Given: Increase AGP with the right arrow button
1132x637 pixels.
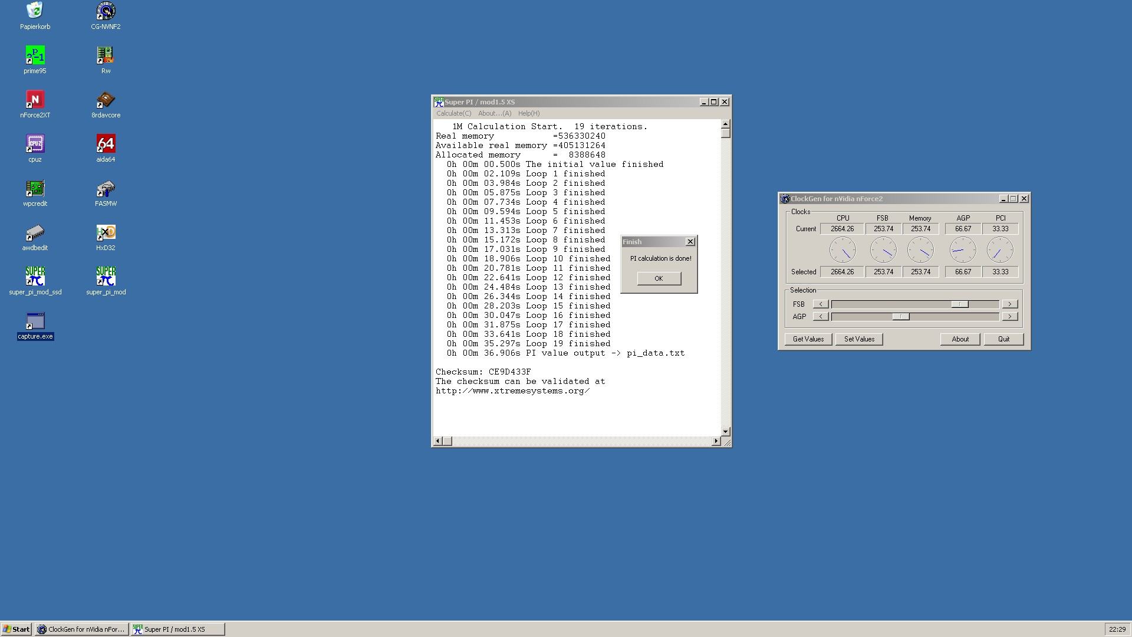Looking at the screenshot, I should point(1010,317).
